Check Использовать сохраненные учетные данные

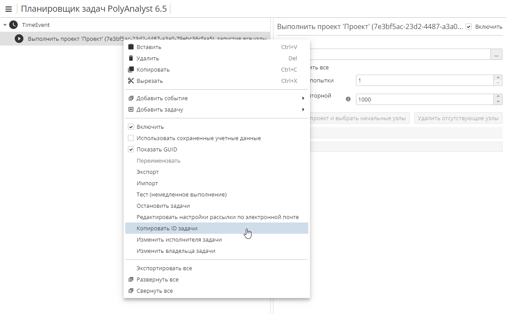131,138
